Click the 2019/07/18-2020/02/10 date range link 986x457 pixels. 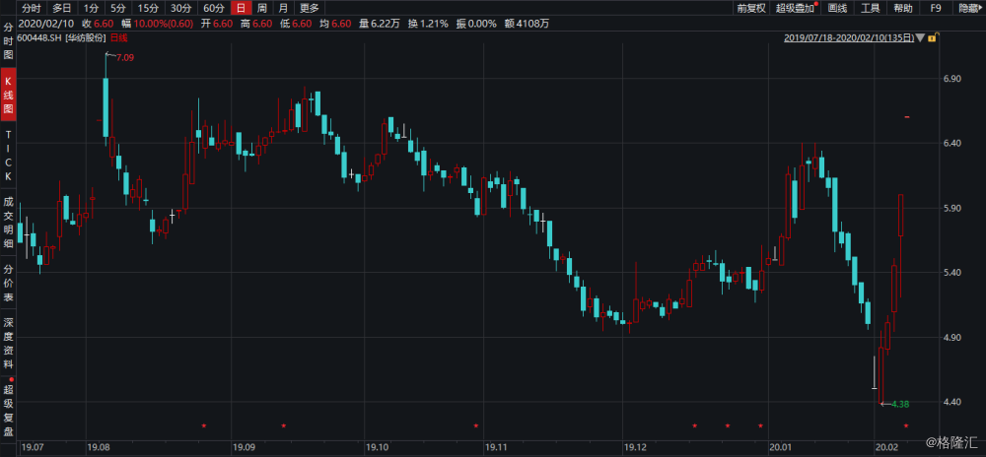[848, 37]
